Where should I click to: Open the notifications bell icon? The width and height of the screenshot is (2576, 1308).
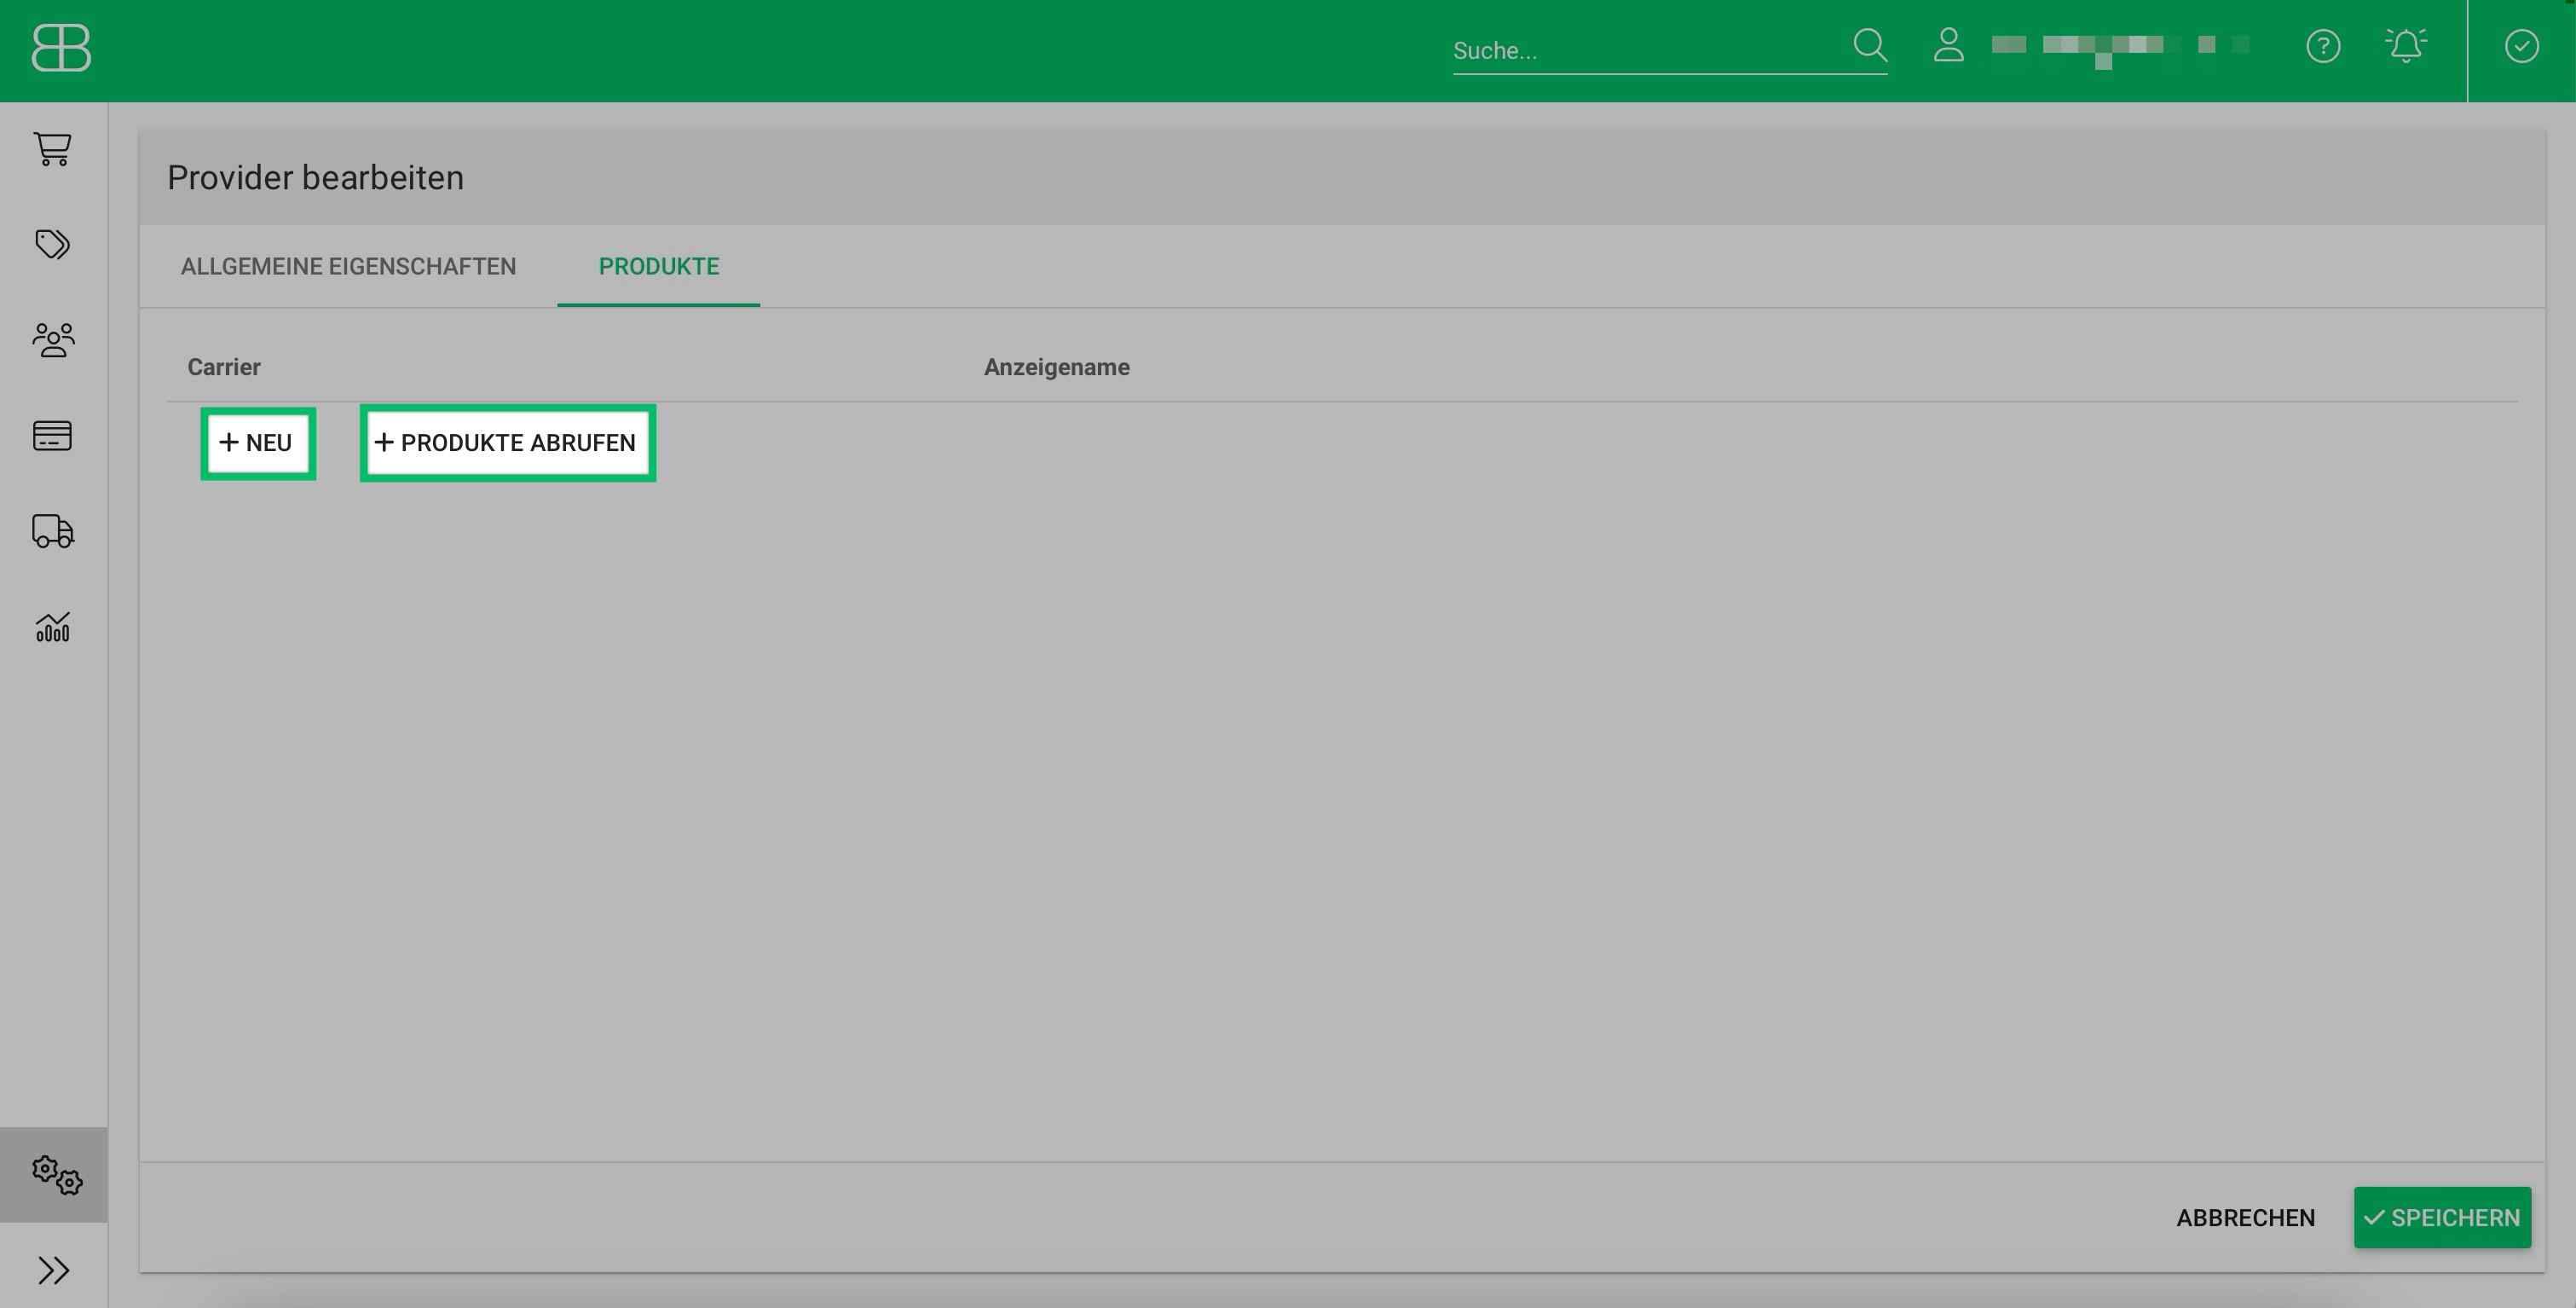tap(2405, 46)
